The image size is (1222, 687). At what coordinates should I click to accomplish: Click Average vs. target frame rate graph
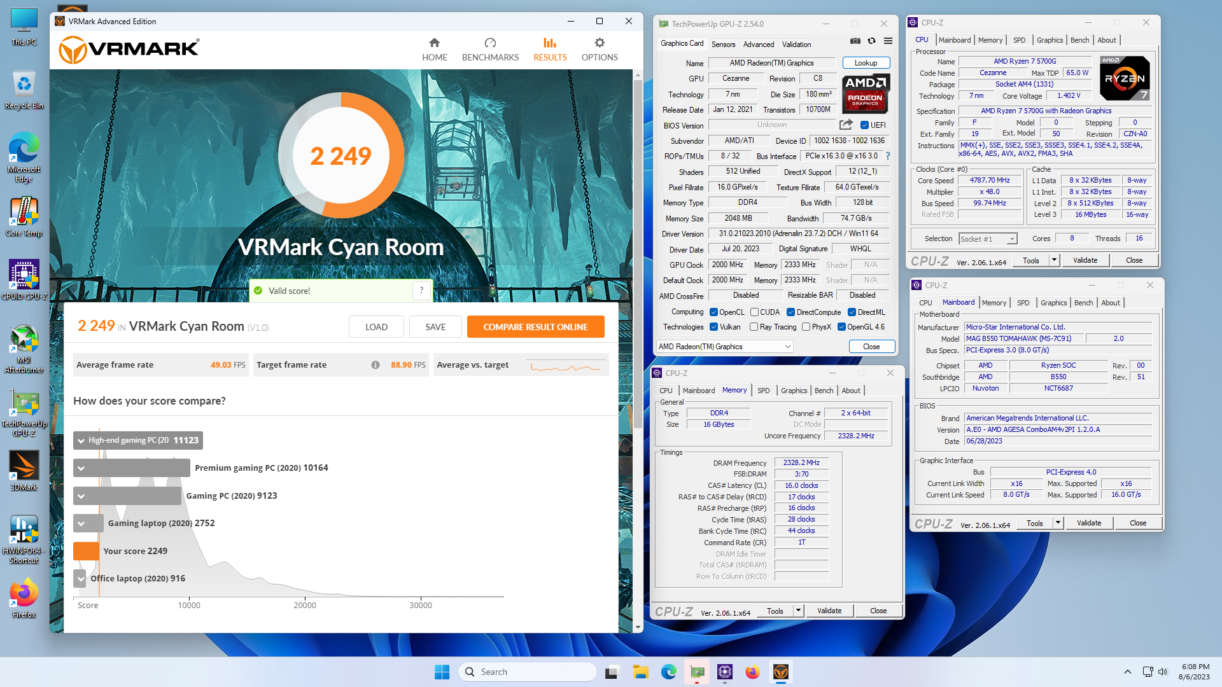coord(565,367)
